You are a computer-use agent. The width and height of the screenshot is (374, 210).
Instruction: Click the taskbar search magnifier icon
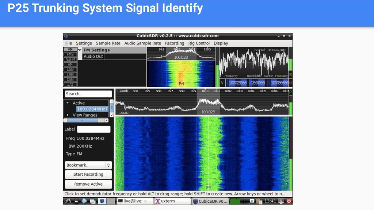click(x=252, y=201)
